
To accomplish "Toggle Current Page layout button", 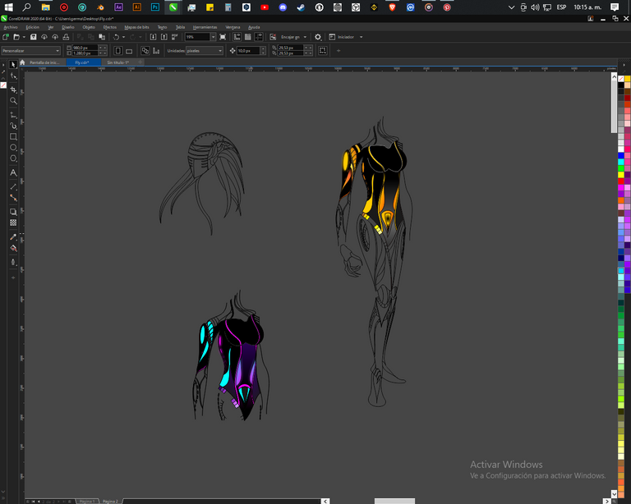I will 156,51.
